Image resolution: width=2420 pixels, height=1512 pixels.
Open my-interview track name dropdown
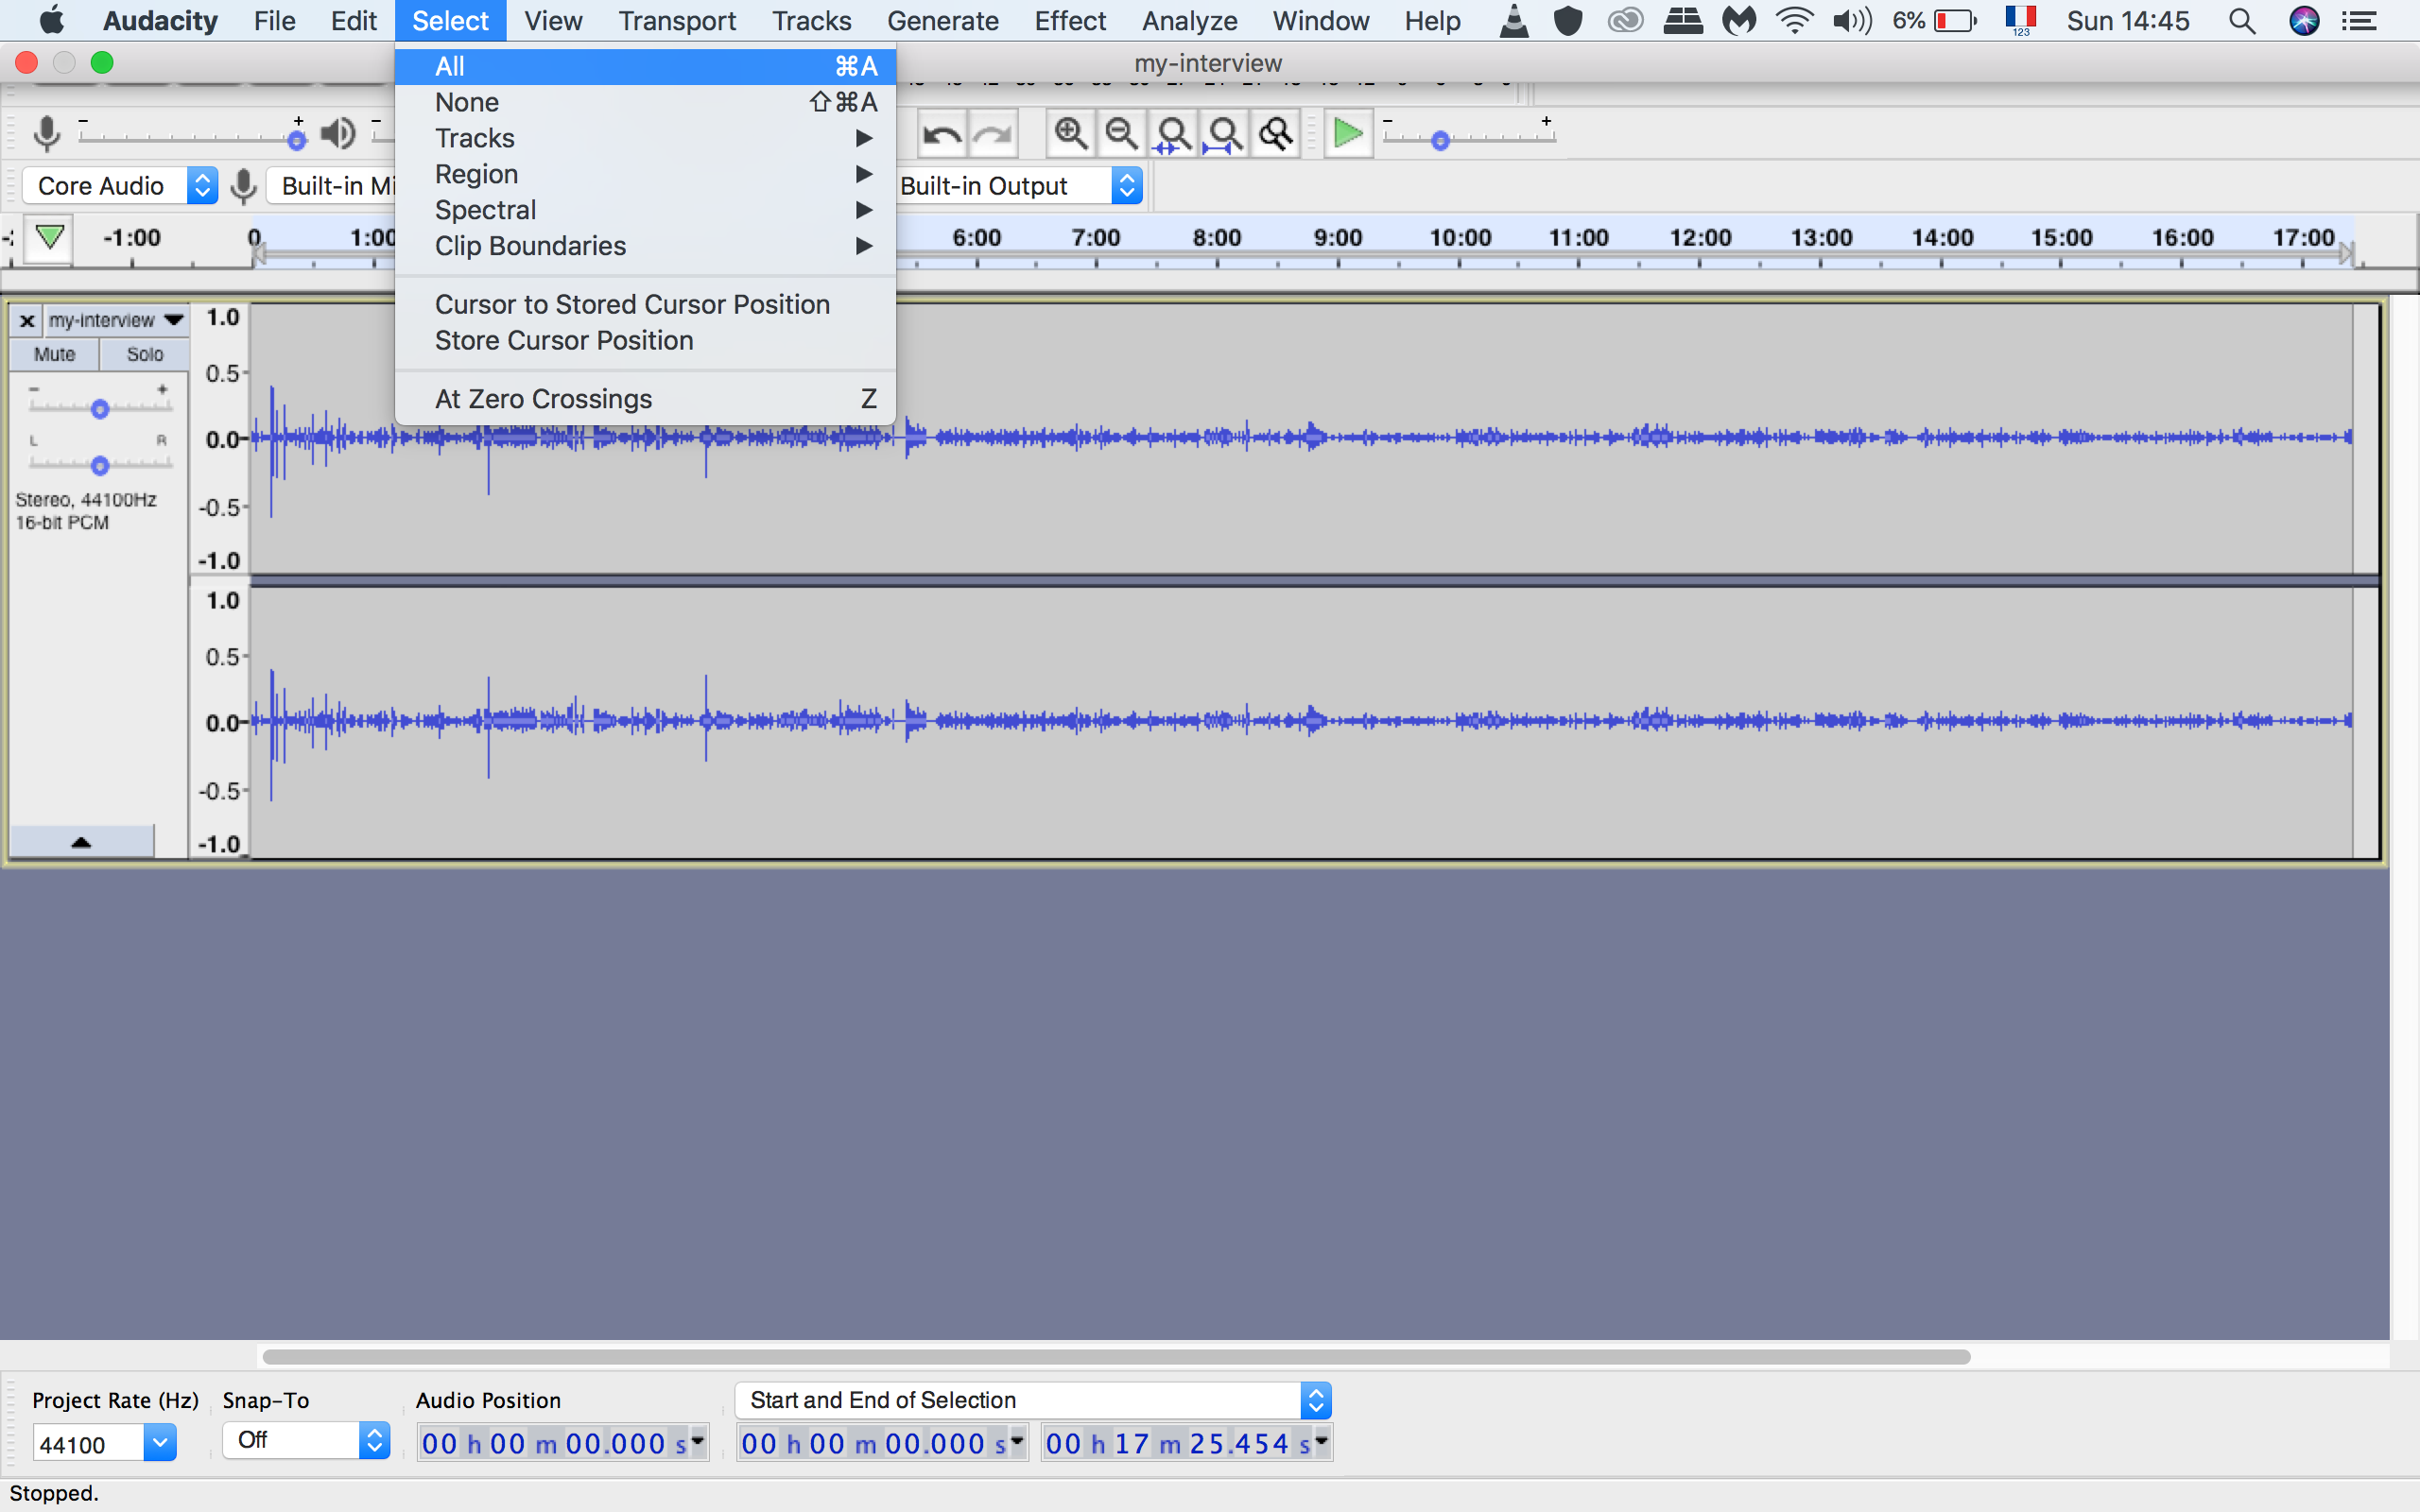(x=116, y=320)
